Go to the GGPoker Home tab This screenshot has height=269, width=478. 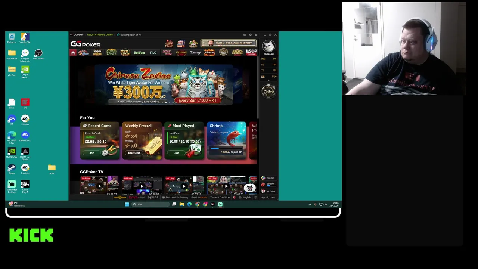click(x=73, y=53)
